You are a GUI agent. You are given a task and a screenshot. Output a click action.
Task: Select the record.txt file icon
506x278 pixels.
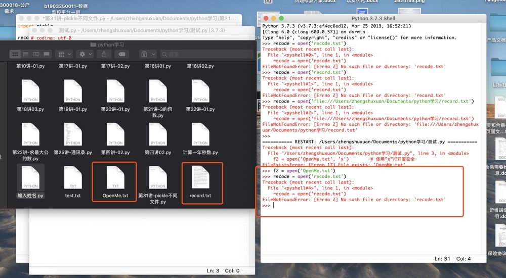tap(200, 178)
